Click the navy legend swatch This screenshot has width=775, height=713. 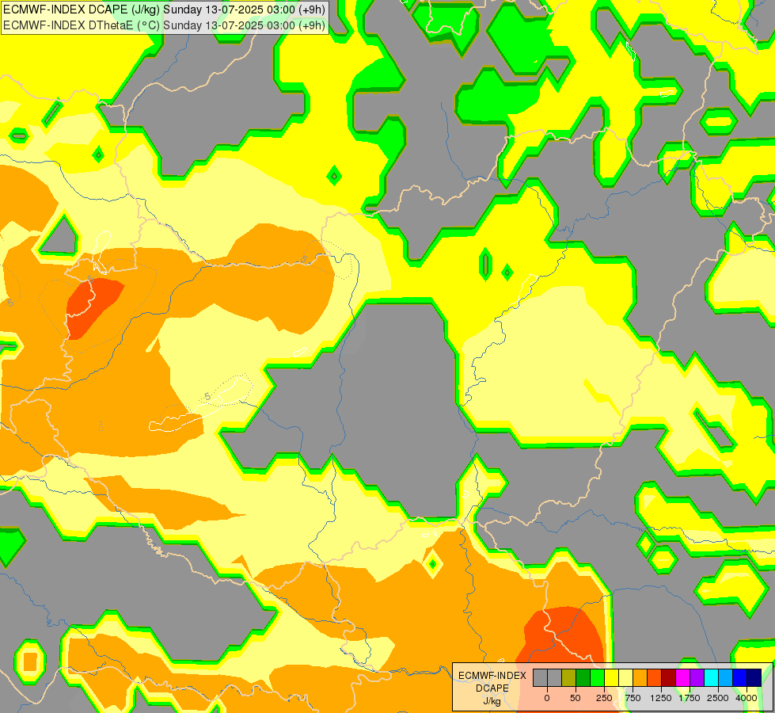(x=754, y=678)
